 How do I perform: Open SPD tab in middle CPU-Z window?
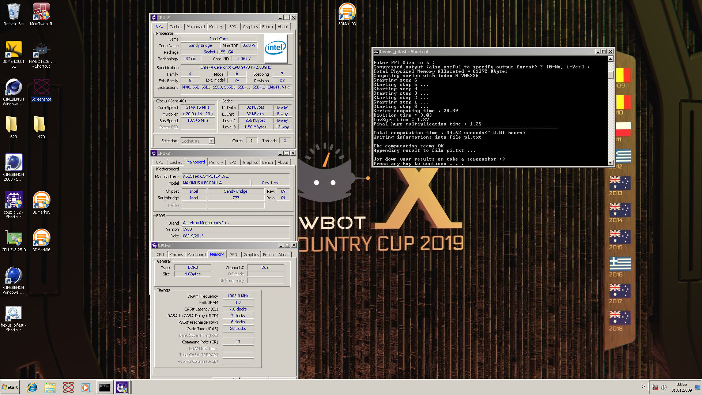tap(233, 162)
